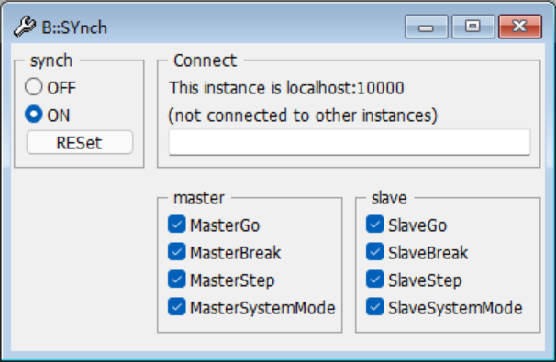
Task: Minimize the B::SYnch window
Action: (x=427, y=27)
